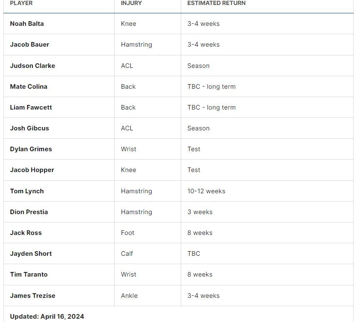Click Back injury in Liam Fawcett row
Image resolution: width=354 pixels, height=322 pixels.
128,107
